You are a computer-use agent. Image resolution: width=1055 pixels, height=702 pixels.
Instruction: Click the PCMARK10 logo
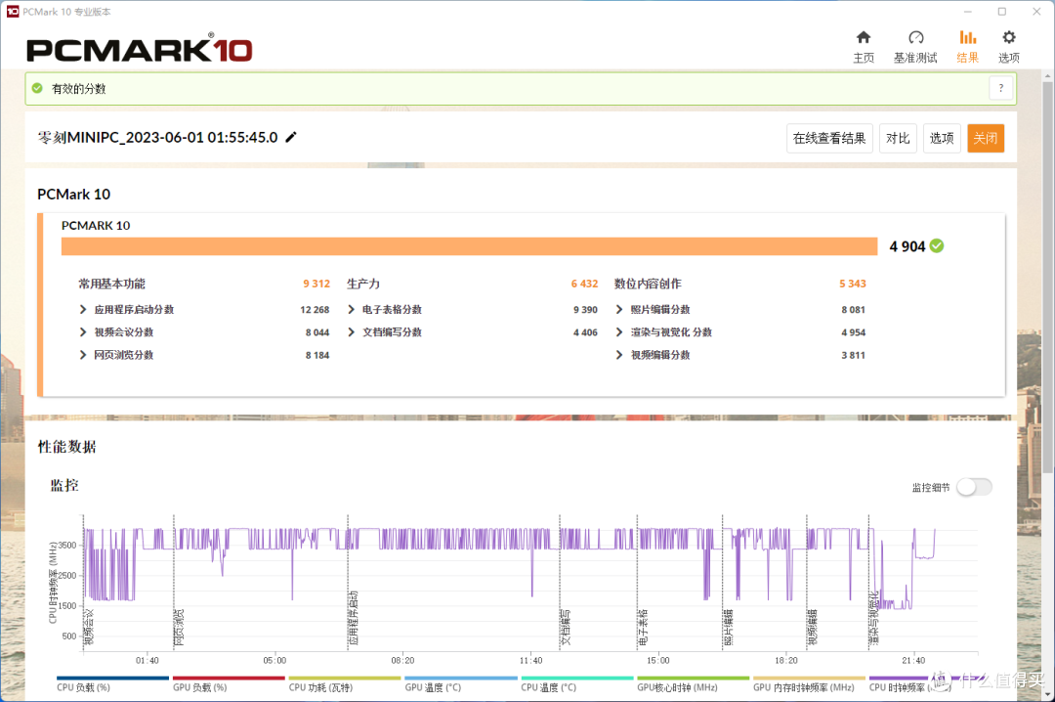tap(140, 49)
